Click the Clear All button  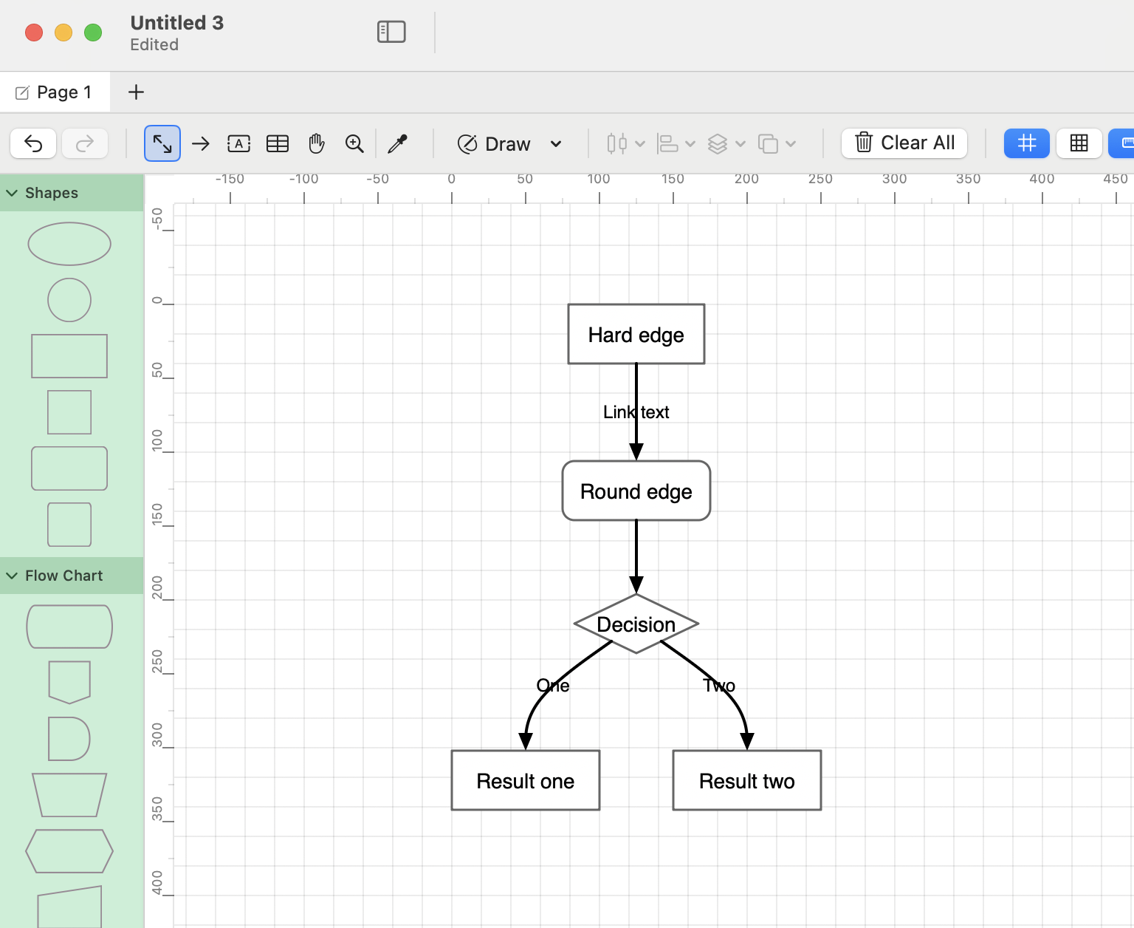click(x=904, y=143)
